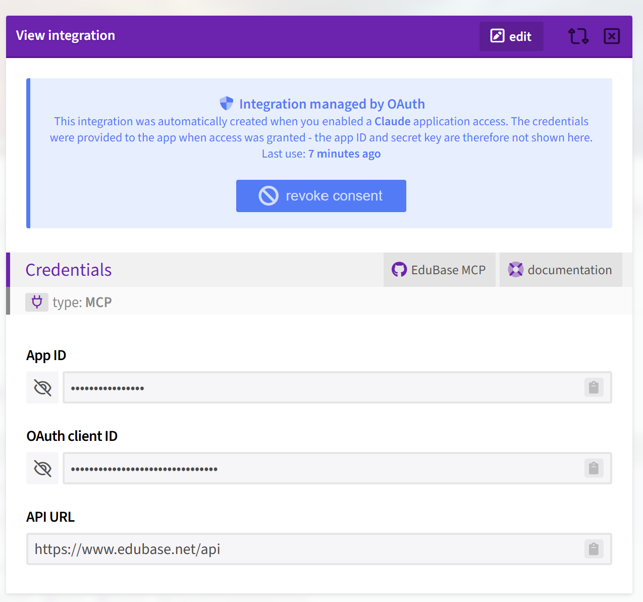
Task: Copy the API URL to clipboard
Action: [594, 549]
